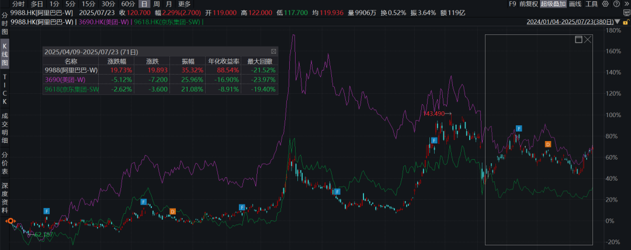Open 成交明细 in left sidebar

[x=5, y=128]
